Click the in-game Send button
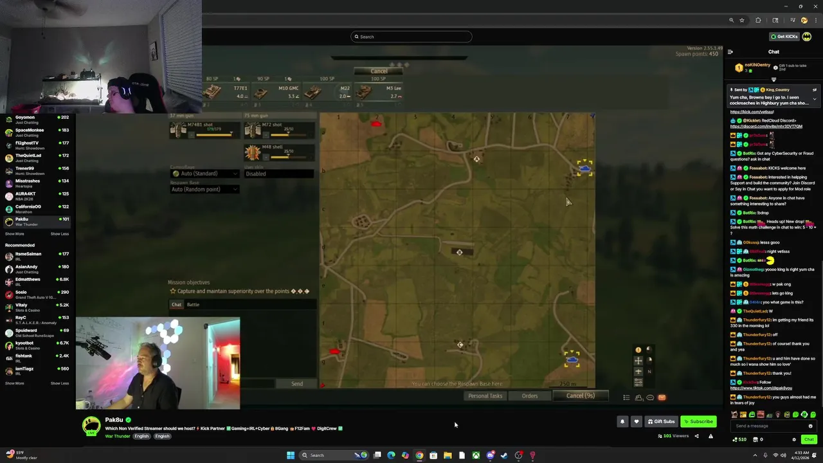Image resolution: width=823 pixels, height=463 pixels. coord(297,384)
